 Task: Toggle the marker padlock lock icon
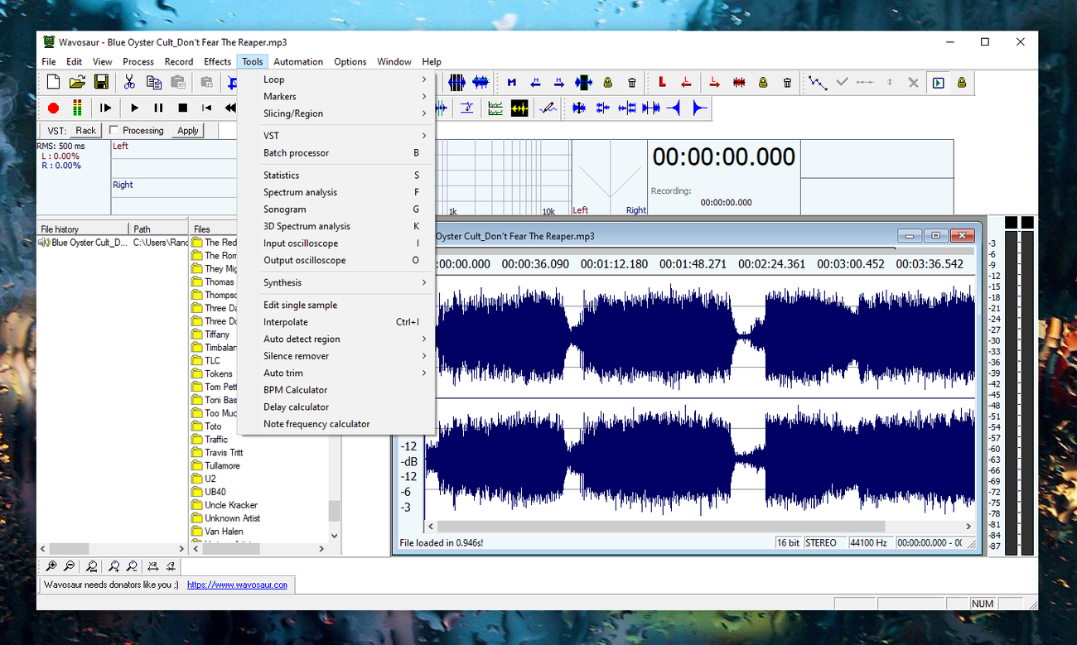coord(607,82)
